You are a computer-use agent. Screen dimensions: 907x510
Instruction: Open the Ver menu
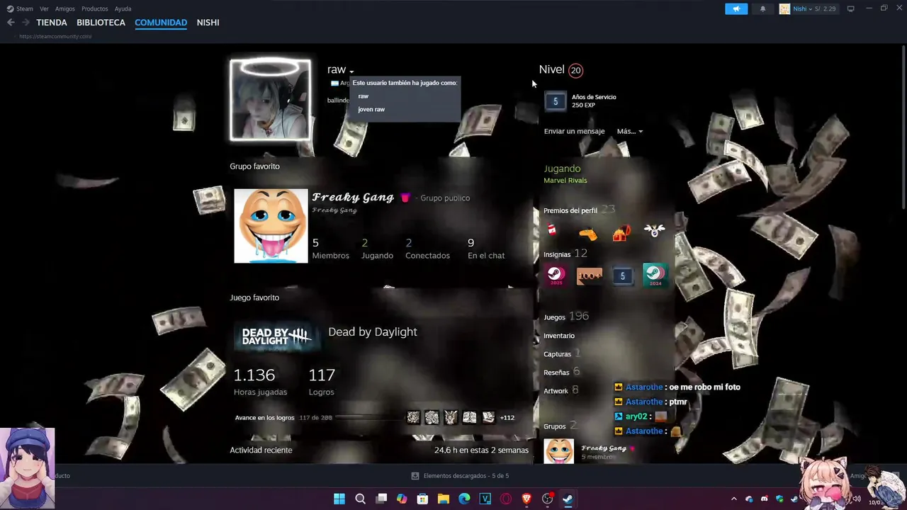coord(44,8)
